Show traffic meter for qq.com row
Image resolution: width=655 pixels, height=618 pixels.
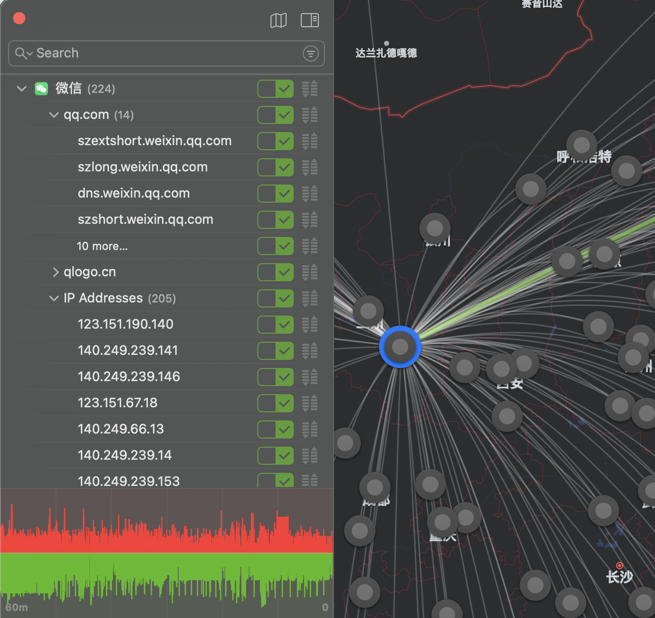pyautogui.click(x=310, y=115)
